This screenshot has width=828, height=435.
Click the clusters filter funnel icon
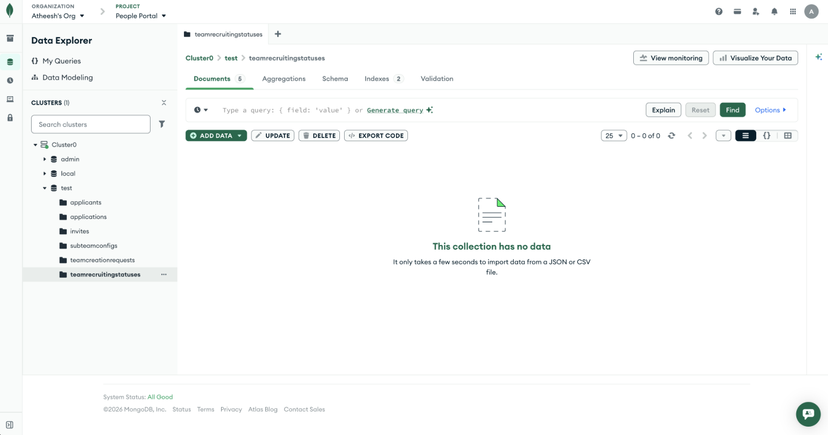pos(162,124)
